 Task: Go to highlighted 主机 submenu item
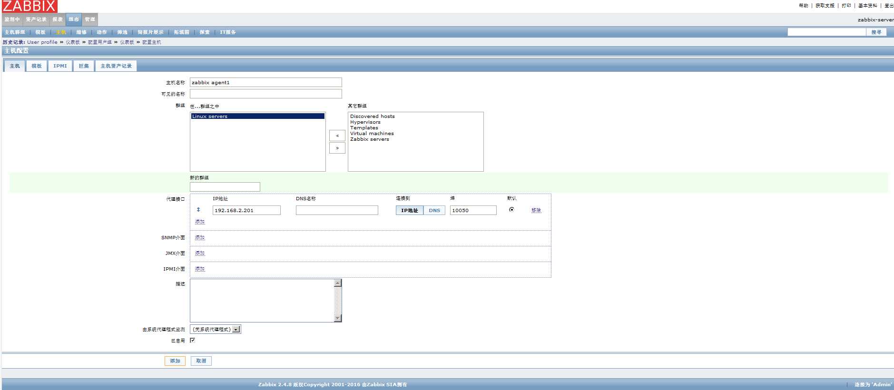(x=61, y=32)
